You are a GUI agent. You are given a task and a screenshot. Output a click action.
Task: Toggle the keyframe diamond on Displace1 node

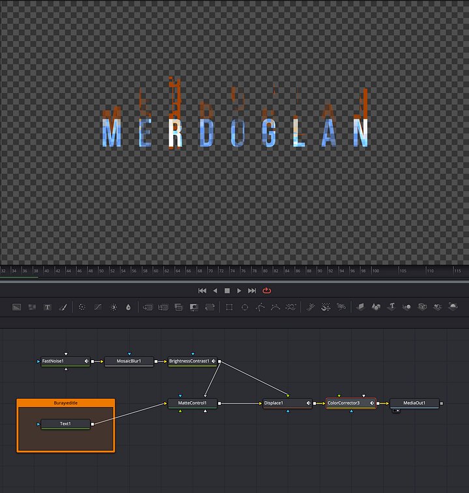pyautogui.click(x=309, y=403)
